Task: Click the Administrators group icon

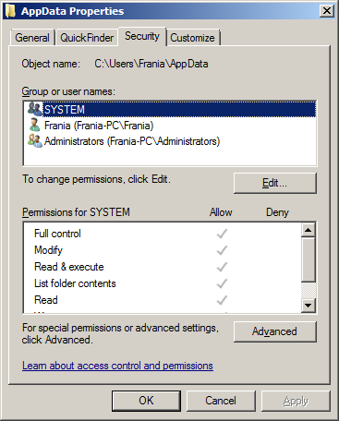Action: tap(34, 140)
